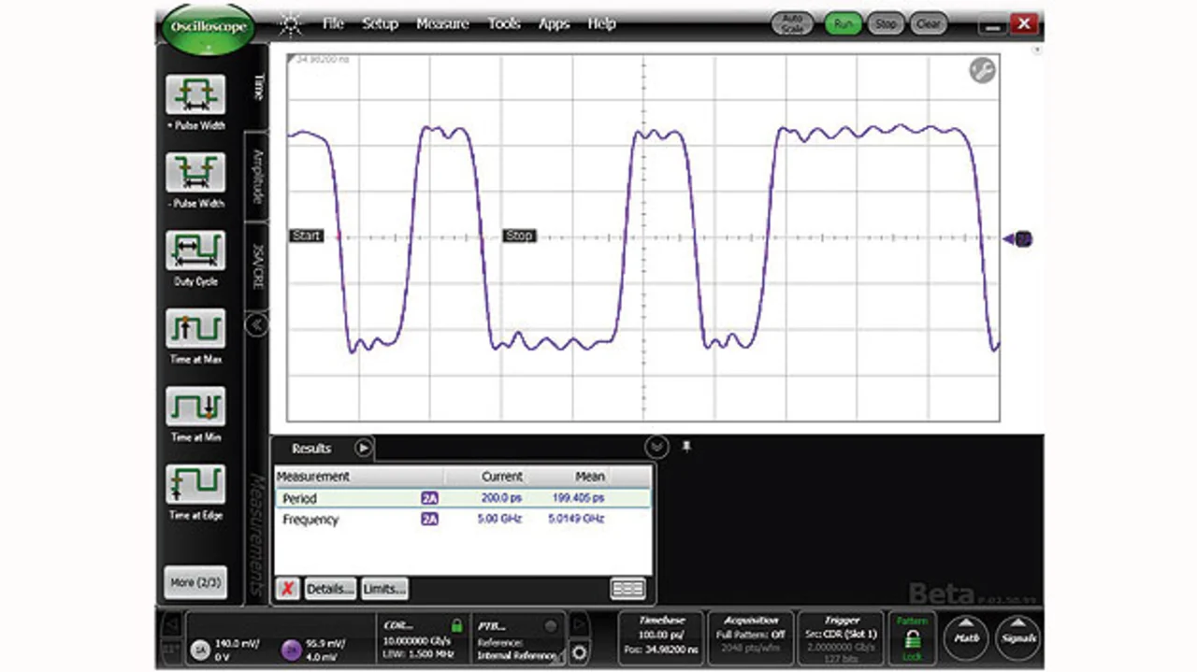Expand the Signals menu
The image size is (1197, 672).
pos(1017,637)
